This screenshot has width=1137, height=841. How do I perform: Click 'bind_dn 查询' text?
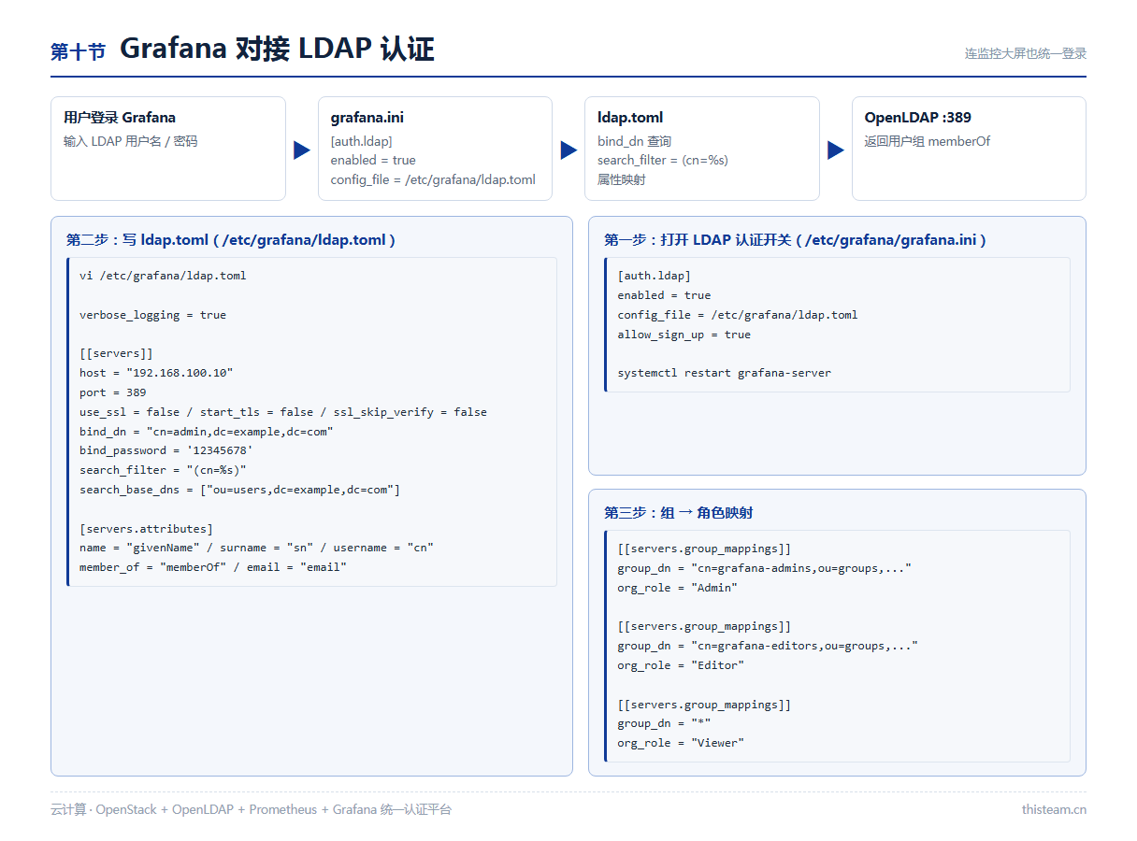(x=635, y=141)
